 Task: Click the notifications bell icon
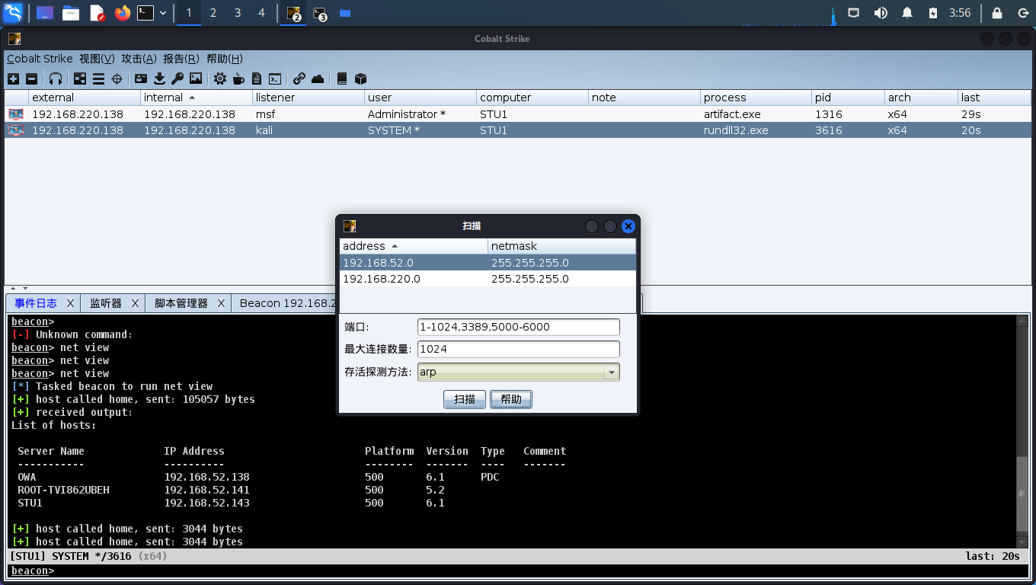[x=907, y=13]
